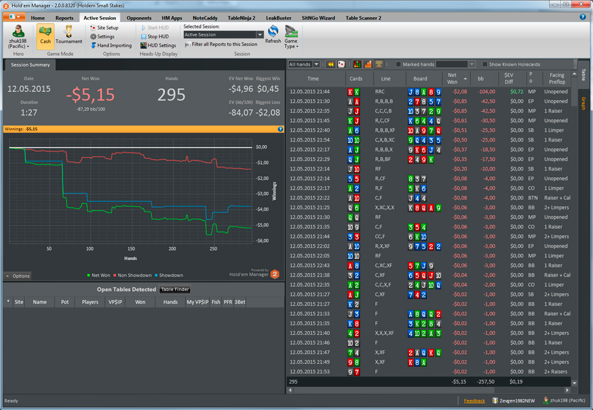
Task: Open the Table Scanner 2 tab
Action: pyautogui.click(x=364, y=18)
